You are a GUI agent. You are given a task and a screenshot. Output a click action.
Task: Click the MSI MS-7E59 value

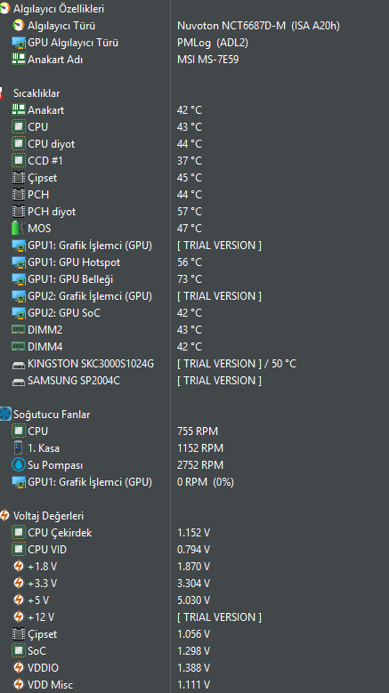tap(207, 60)
